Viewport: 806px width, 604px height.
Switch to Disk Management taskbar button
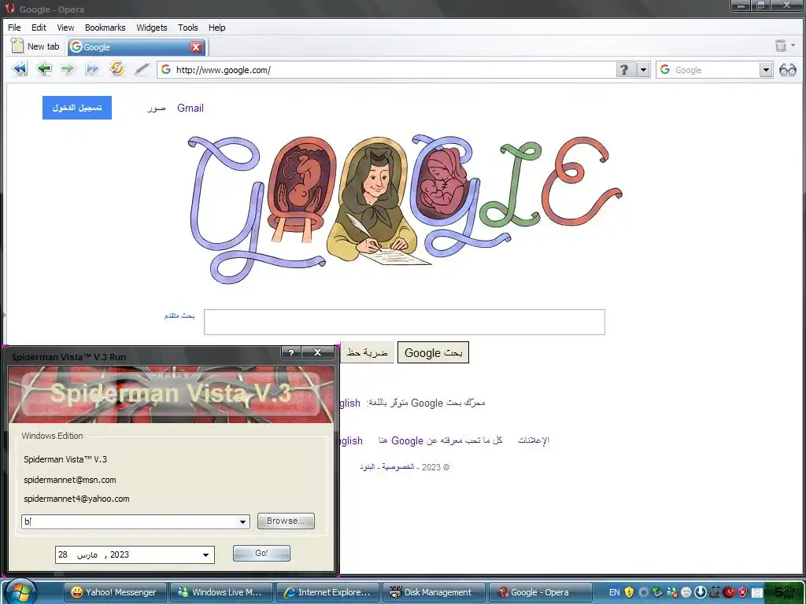[x=434, y=592]
